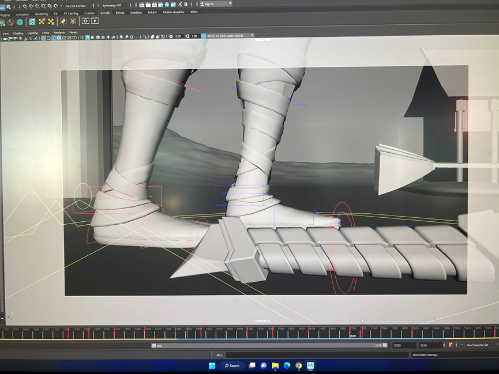
Task: Switch to the Bifrost shelf tab
Action: [x=120, y=13]
